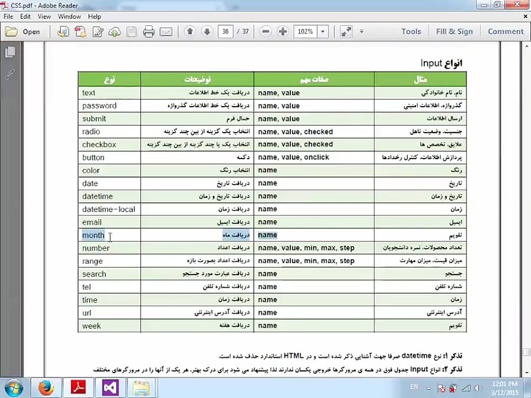Click the zoom out minus button
This screenshot has height=398, width=531.
[266, 31]
